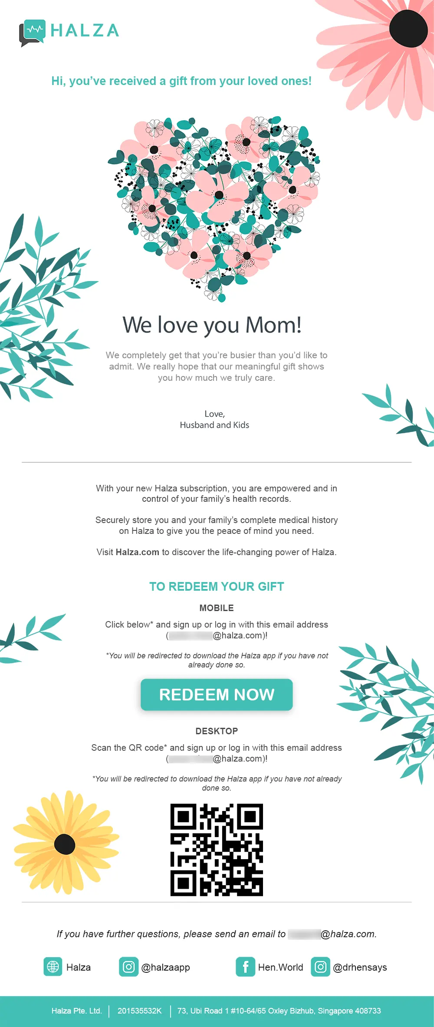The height and width of the screenshot is (1027, 434).
Task: Click the REDEEM NOW button
Action: (217, 694)
